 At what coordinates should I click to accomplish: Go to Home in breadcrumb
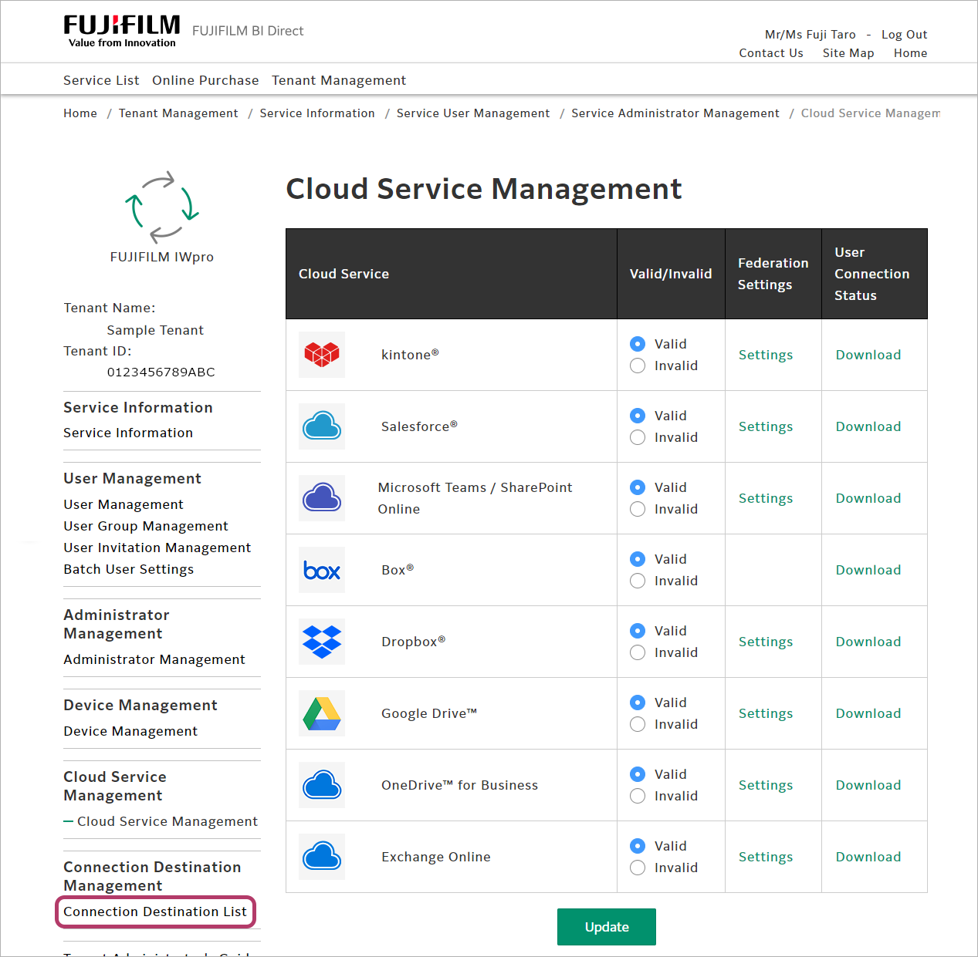tap(80, 113)
